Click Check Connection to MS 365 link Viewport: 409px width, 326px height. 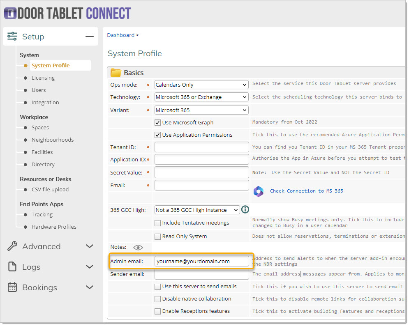pyautogui.click(x=306, y=191)
